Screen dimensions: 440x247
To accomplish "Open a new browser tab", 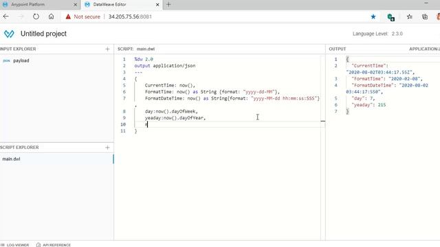I will tap(168, 5).
